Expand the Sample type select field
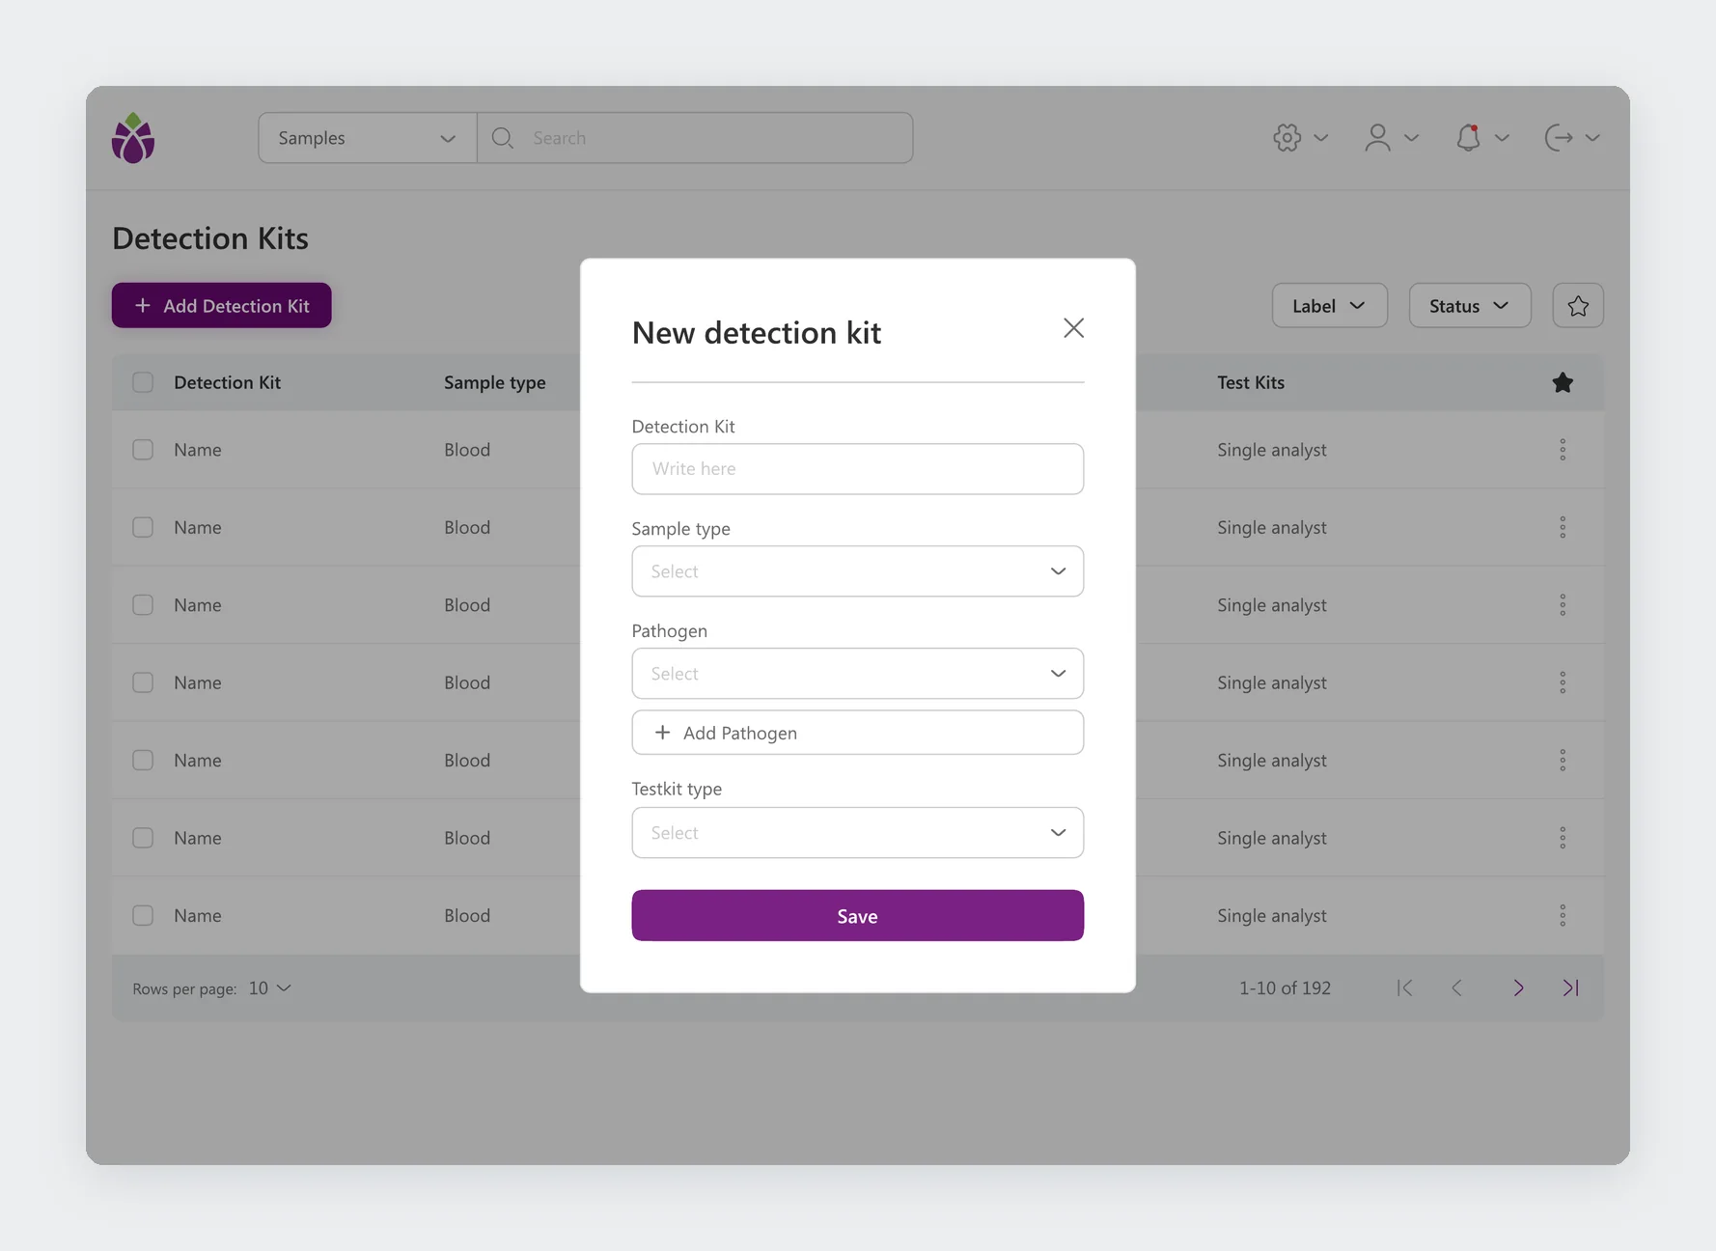The image size is (1716, 1251). tap(857, 571)
